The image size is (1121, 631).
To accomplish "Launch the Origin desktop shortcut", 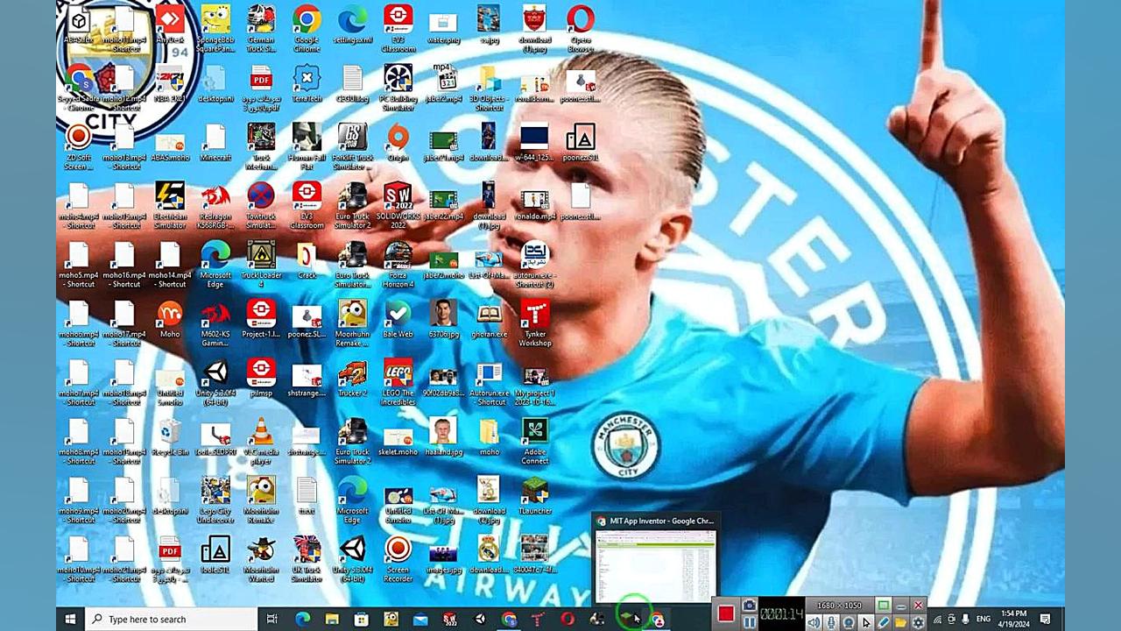I will click(398, 145).
